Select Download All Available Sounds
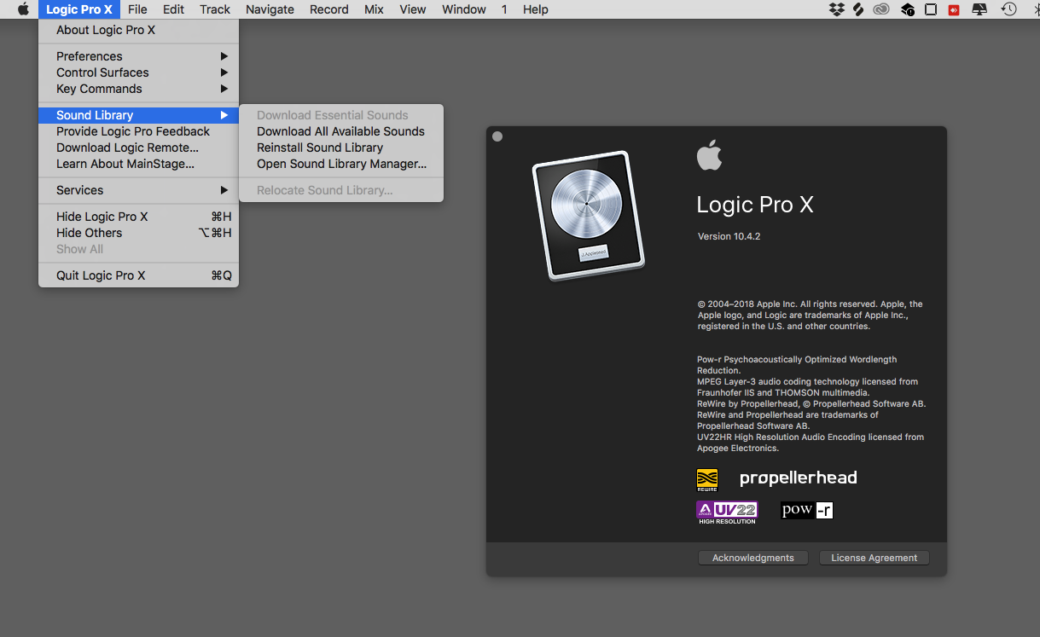Viewport: 1040px width, 637px height. (x=341, y=131)
